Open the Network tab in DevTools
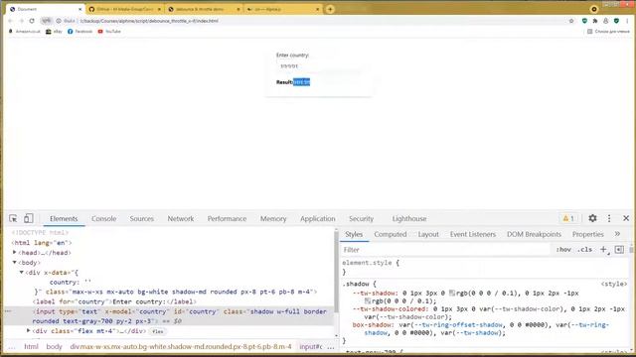636x357 pixels. tap(181, 218)
